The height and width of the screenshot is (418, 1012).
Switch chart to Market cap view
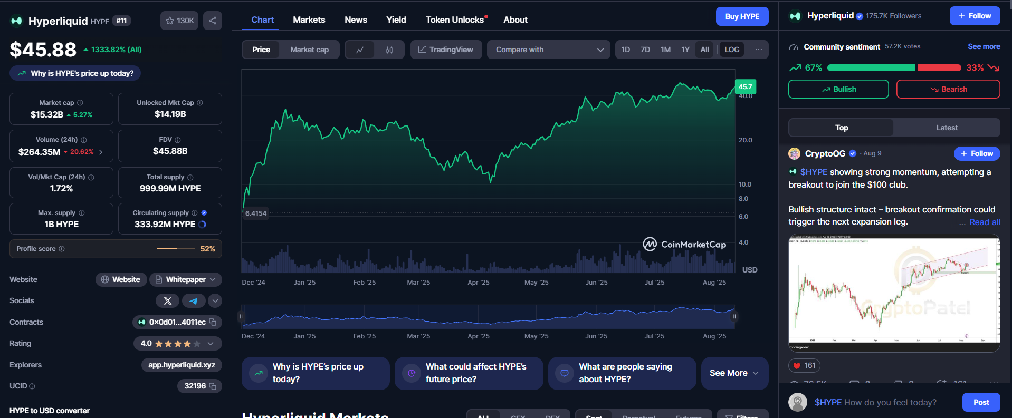[x=309, y=50]
